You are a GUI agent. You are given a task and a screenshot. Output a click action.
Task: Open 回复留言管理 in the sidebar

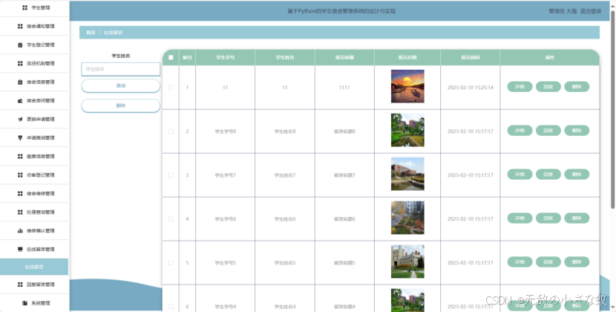(x=34, y=285)
